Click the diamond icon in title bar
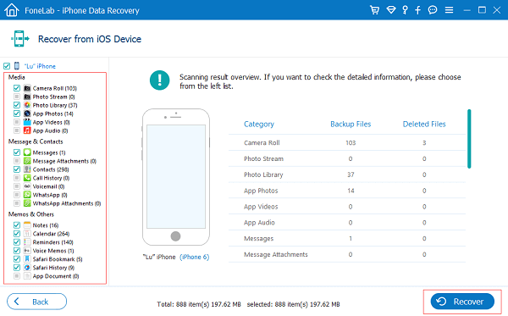 391,10
